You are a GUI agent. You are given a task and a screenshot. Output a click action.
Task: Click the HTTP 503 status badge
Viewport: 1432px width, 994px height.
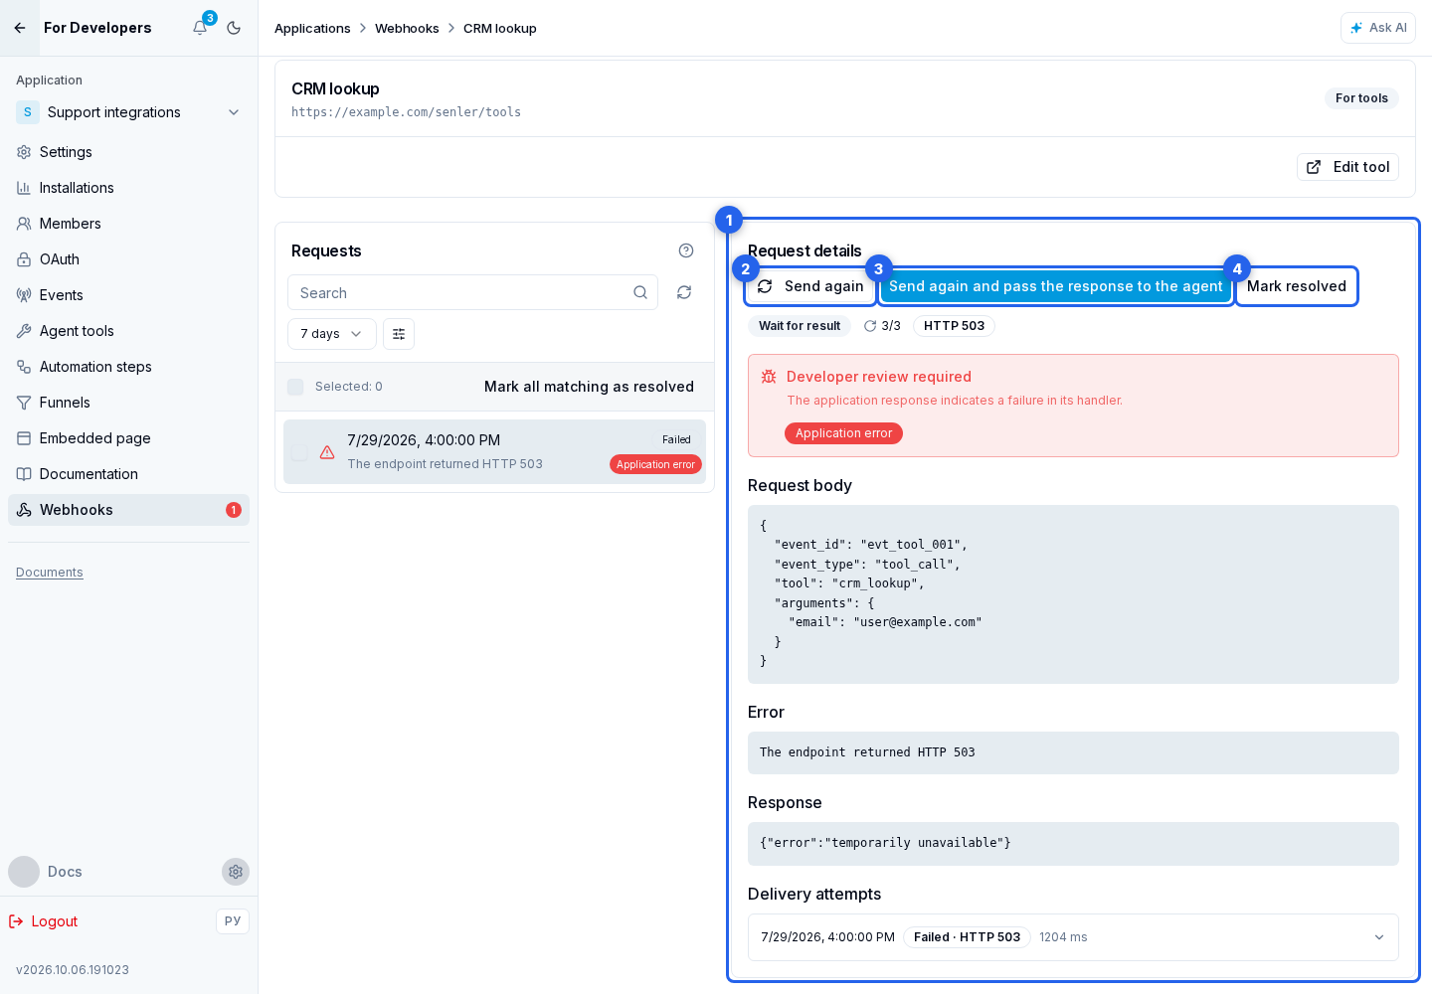click(954, 326)
